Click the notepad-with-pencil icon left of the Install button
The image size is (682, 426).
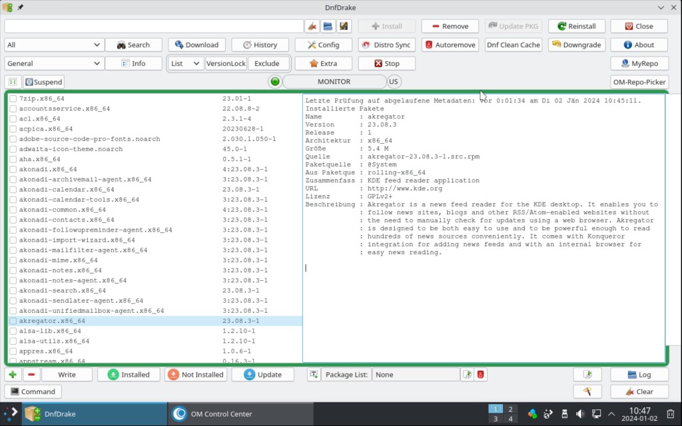[344, 26]
